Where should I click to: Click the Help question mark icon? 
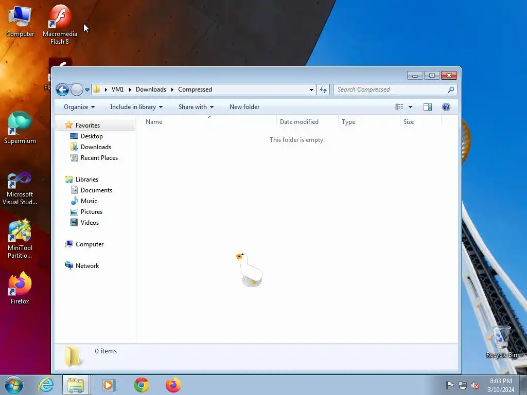tap(446, 107)
